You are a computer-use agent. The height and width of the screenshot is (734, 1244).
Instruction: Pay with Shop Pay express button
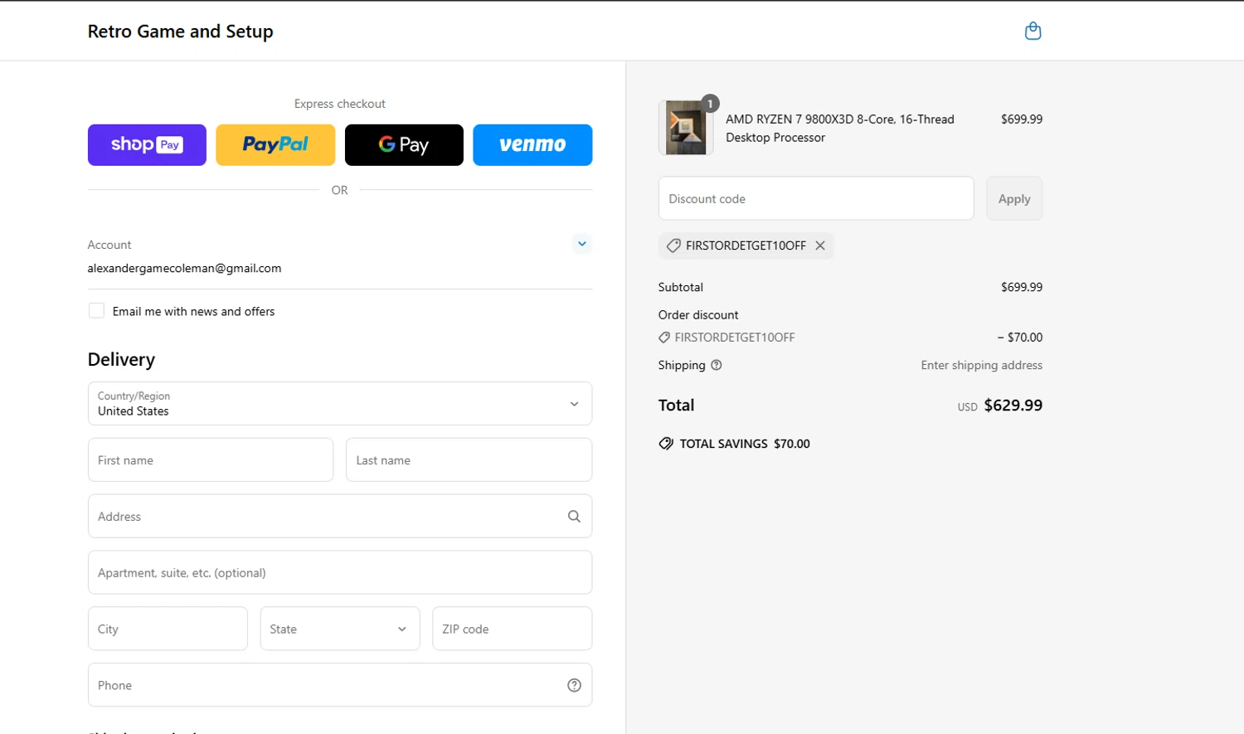click(x=147, y=145)
